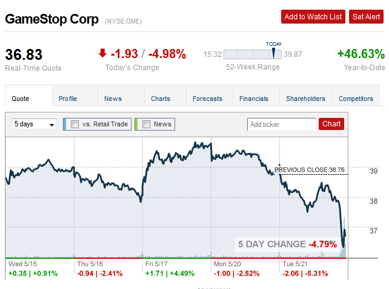The height and width of the screenshot is (289, 389).
Task: Enable the vs. Retail Trade checkbox
Action: (x=75, y=124)
